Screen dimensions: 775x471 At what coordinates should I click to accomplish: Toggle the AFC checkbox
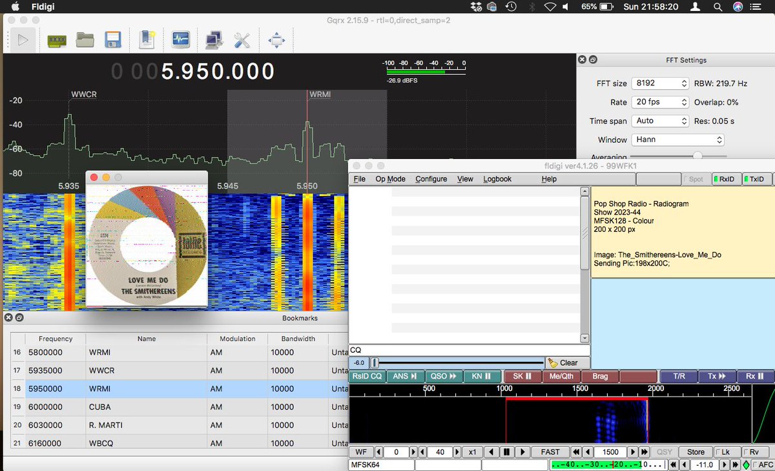pos(763,465)
